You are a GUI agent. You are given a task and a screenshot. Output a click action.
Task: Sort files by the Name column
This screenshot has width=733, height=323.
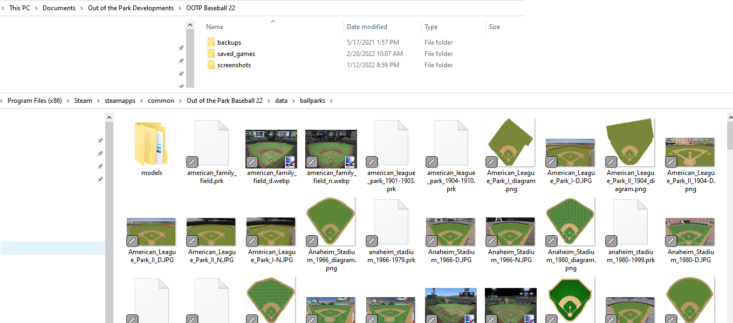215,27
